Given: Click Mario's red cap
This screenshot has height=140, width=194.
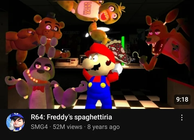Looking at the screenshot, I should [101, 51].
